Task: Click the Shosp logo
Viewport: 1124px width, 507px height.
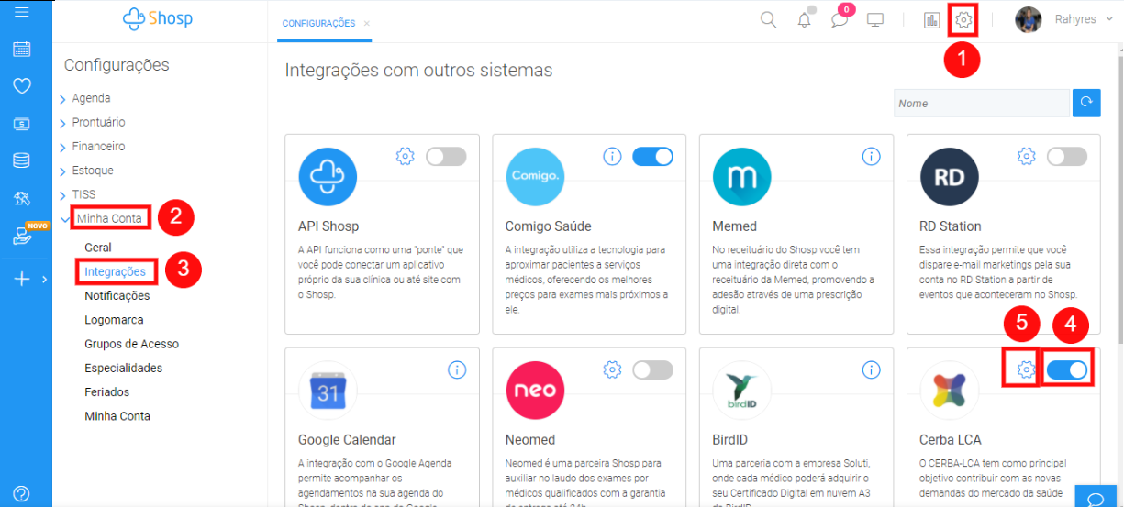Action: coord(158,17)
